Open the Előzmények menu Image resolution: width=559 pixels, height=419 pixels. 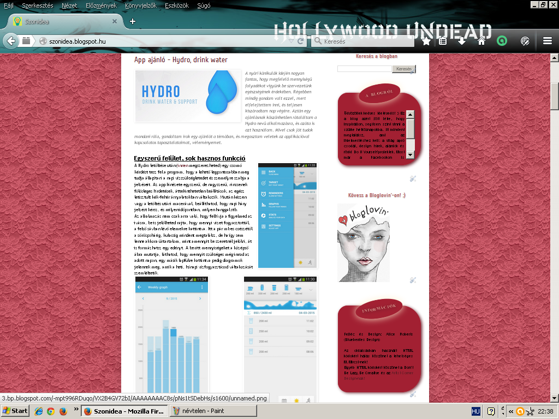(101, 5)
